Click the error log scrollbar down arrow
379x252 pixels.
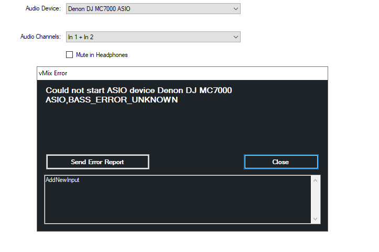pyautogui.click(x=315, y=219)
